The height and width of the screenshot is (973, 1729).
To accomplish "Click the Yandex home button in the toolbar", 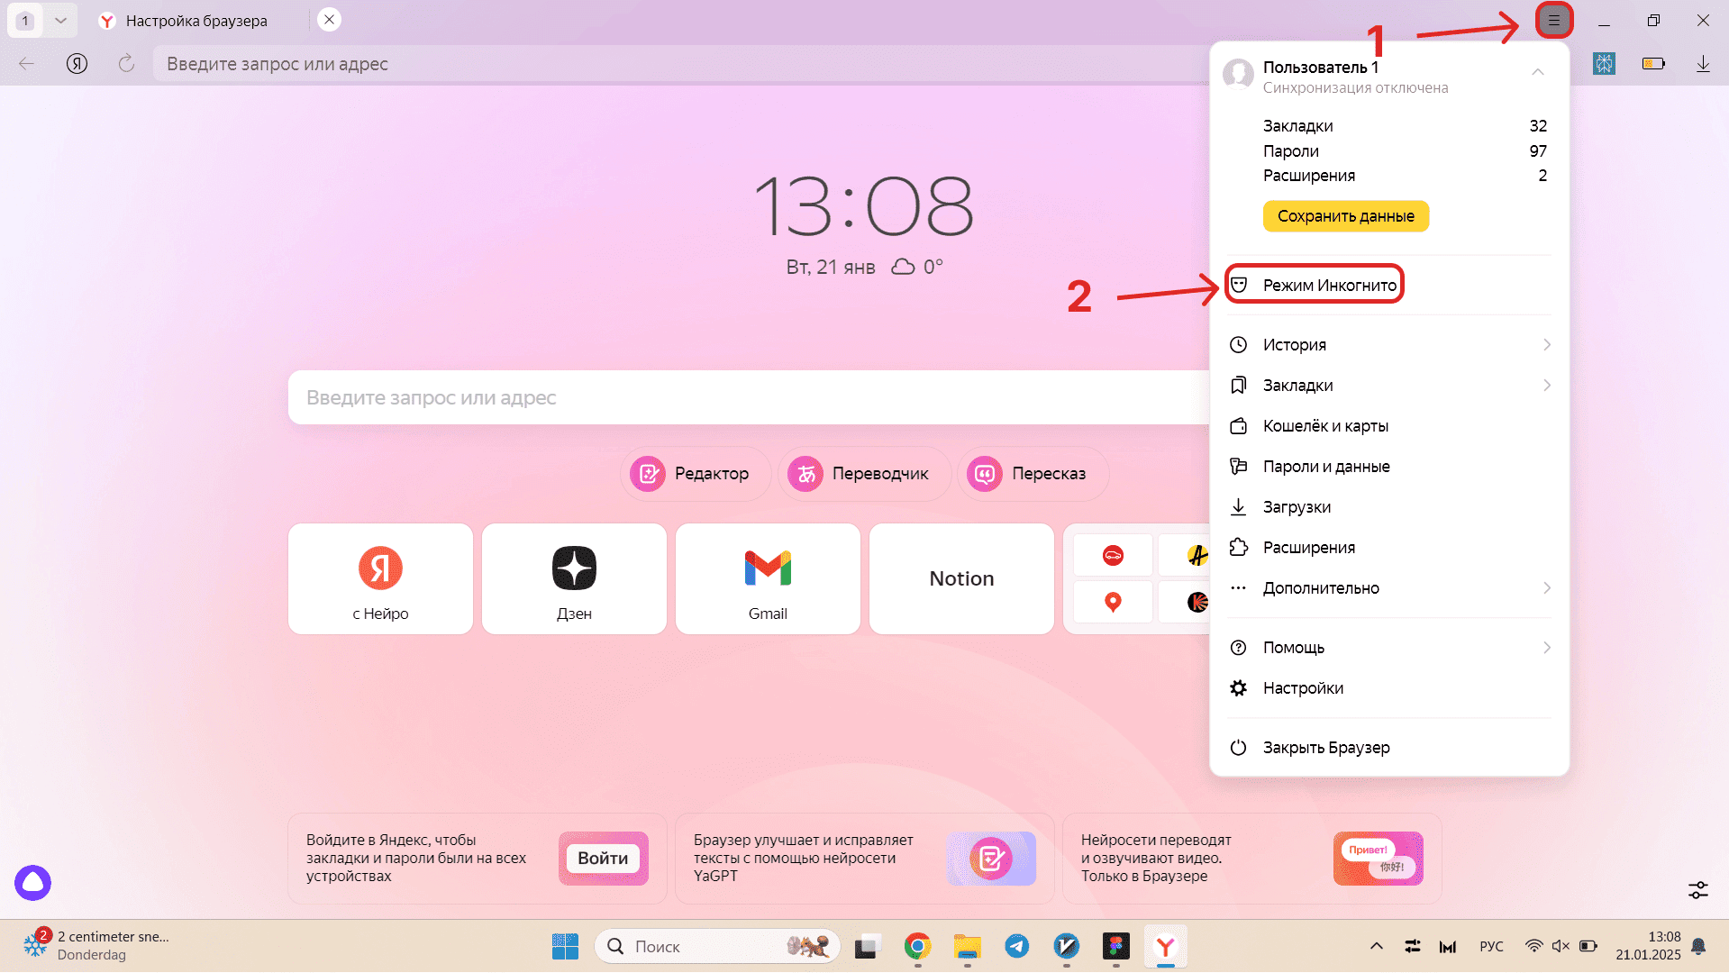I will tap(77, 63).
